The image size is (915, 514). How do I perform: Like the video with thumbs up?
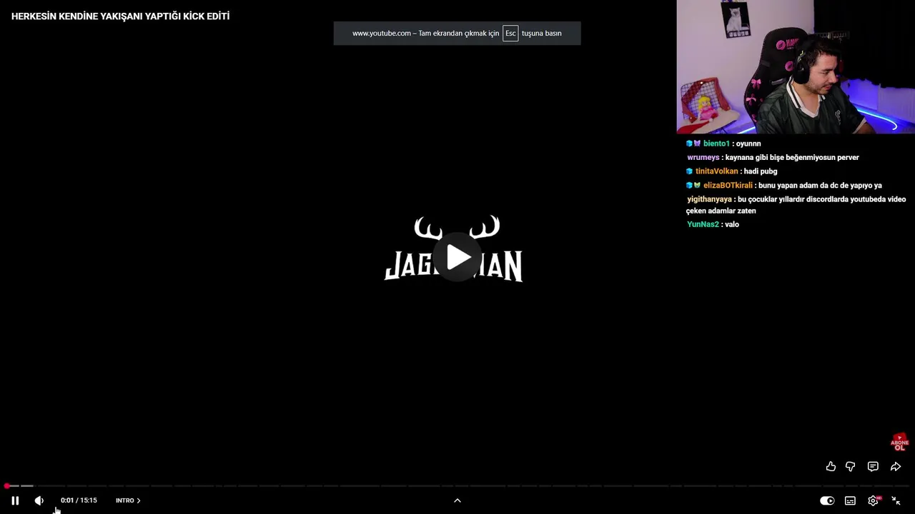[x=831, y=466]
